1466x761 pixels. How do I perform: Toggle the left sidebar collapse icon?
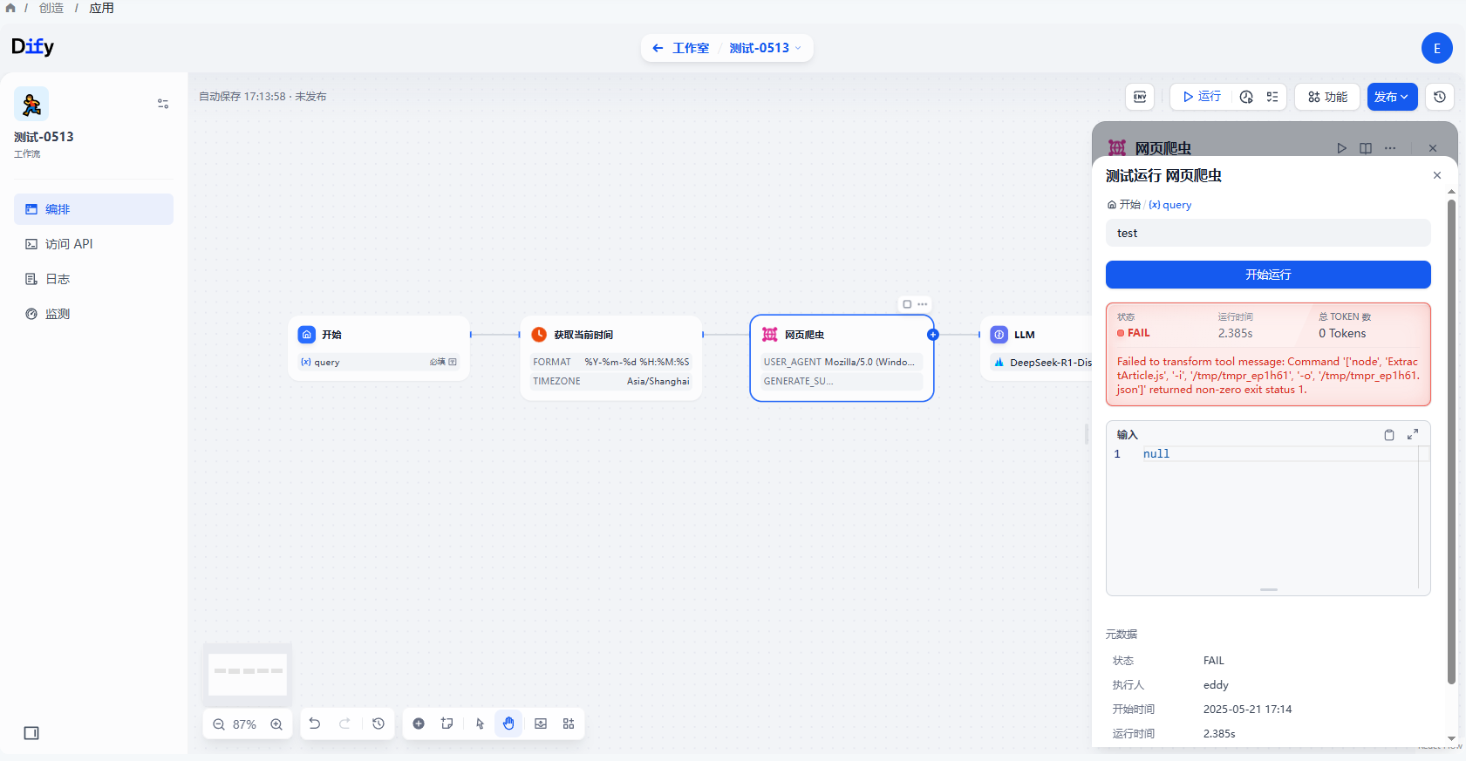[31, 733]
